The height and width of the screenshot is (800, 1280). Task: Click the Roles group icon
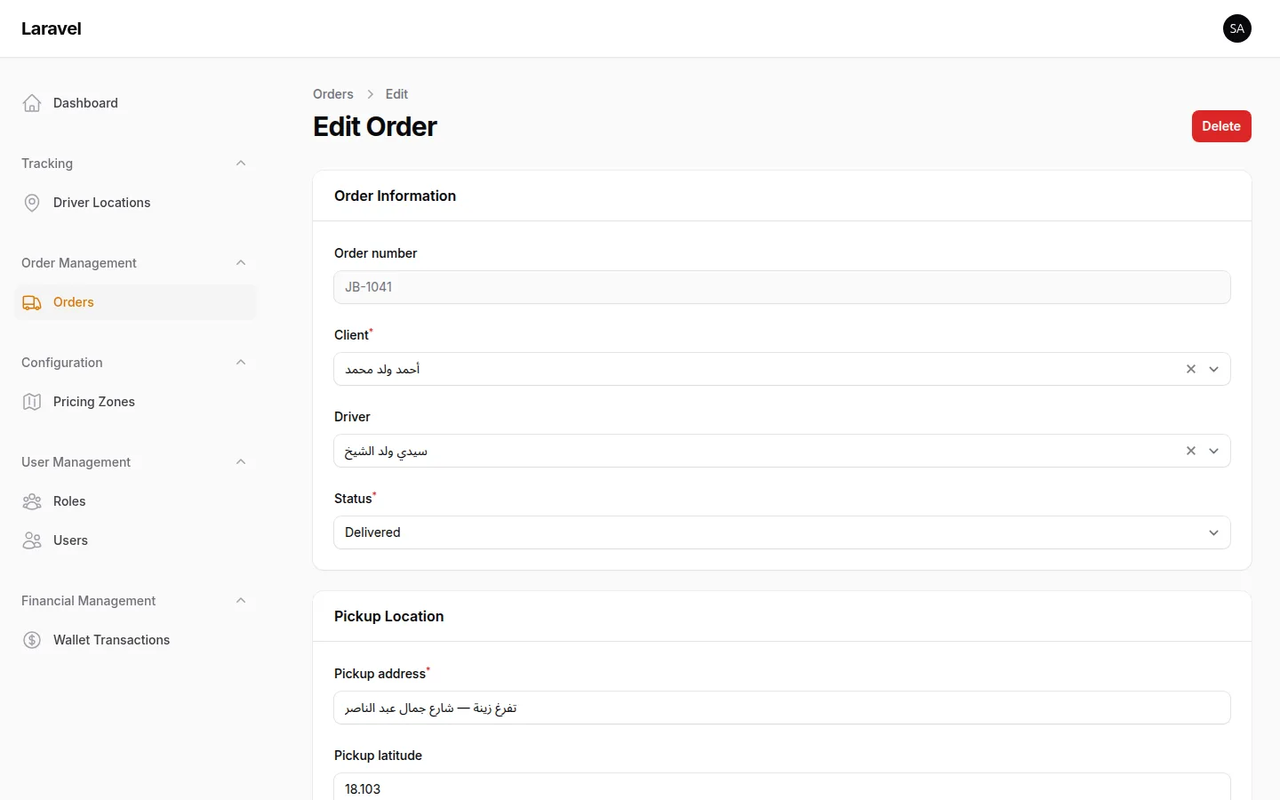pyautogui.click(x=32, y=501)
